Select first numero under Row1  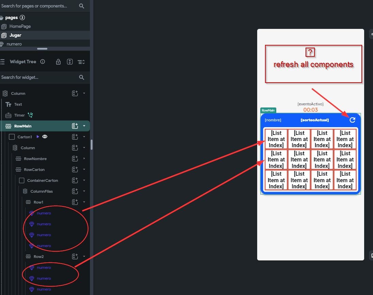coord(44,213)
